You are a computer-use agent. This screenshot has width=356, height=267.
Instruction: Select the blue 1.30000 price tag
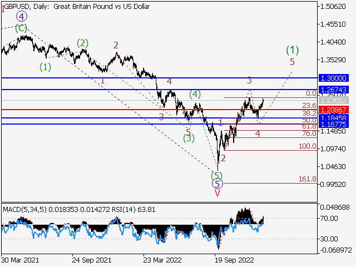pos(334,78)
